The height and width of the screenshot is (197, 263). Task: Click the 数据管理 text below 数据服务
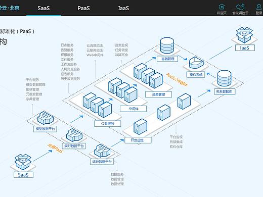coord(117,179)
